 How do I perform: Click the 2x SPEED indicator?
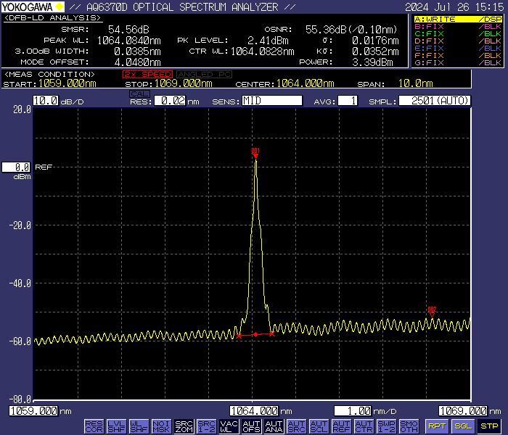[147, 74]
